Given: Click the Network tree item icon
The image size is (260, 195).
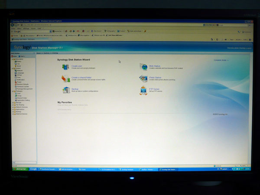Looking at the screenshot, I should [x=16, y=71].
